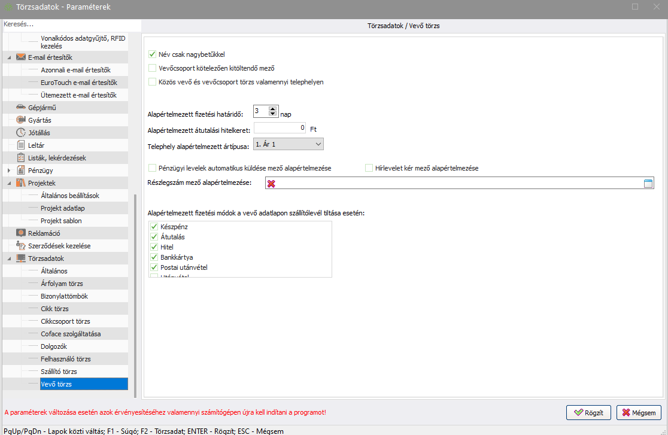Click the Mégsem cancel button

(x=639, y=412)
